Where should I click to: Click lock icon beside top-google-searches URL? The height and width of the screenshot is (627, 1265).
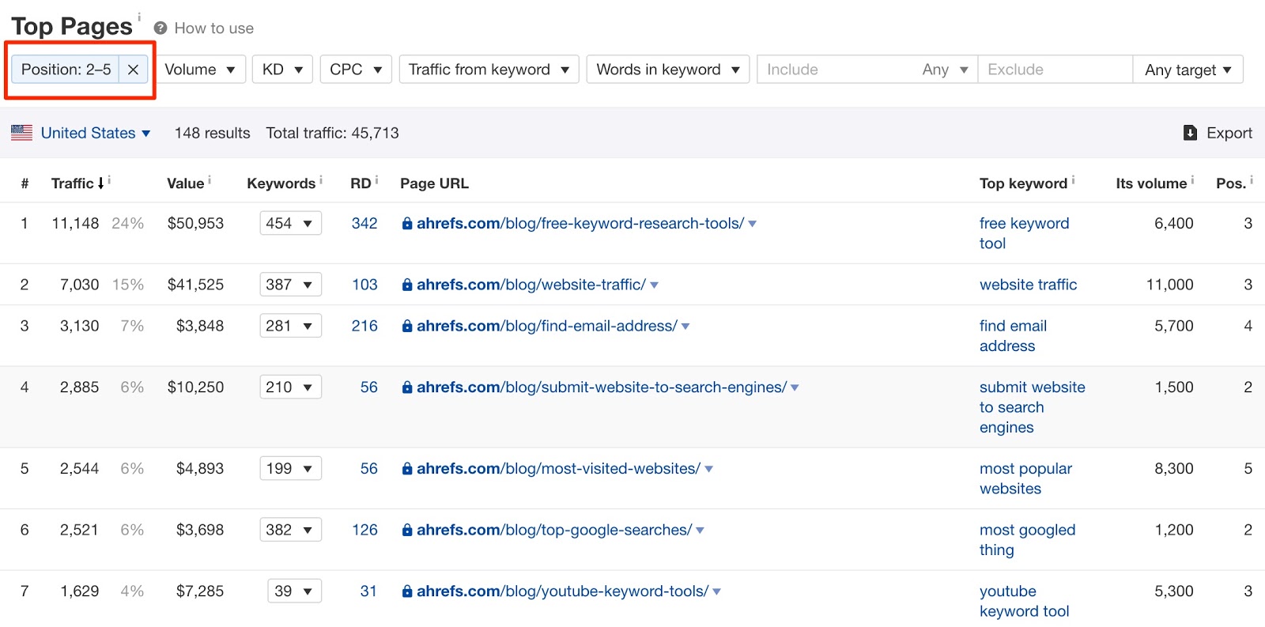pos(407,531)
